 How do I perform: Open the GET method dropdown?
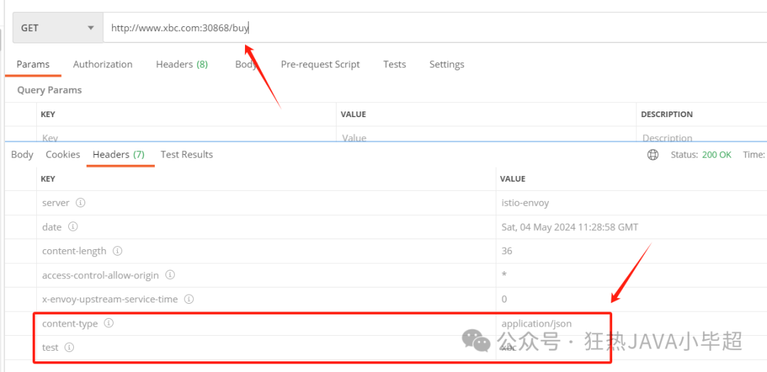point(58,28)
